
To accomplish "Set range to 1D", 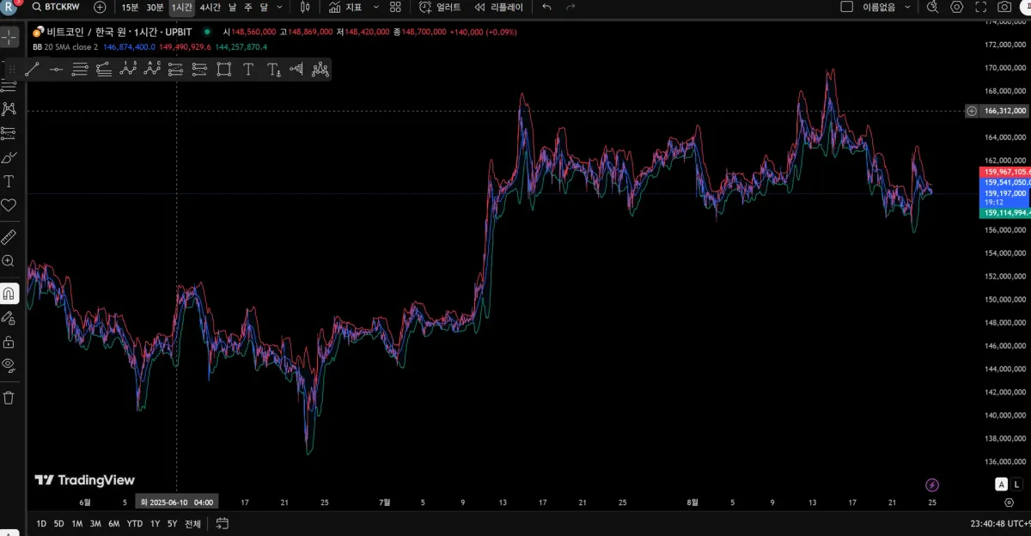I will (x=41, y=524).
